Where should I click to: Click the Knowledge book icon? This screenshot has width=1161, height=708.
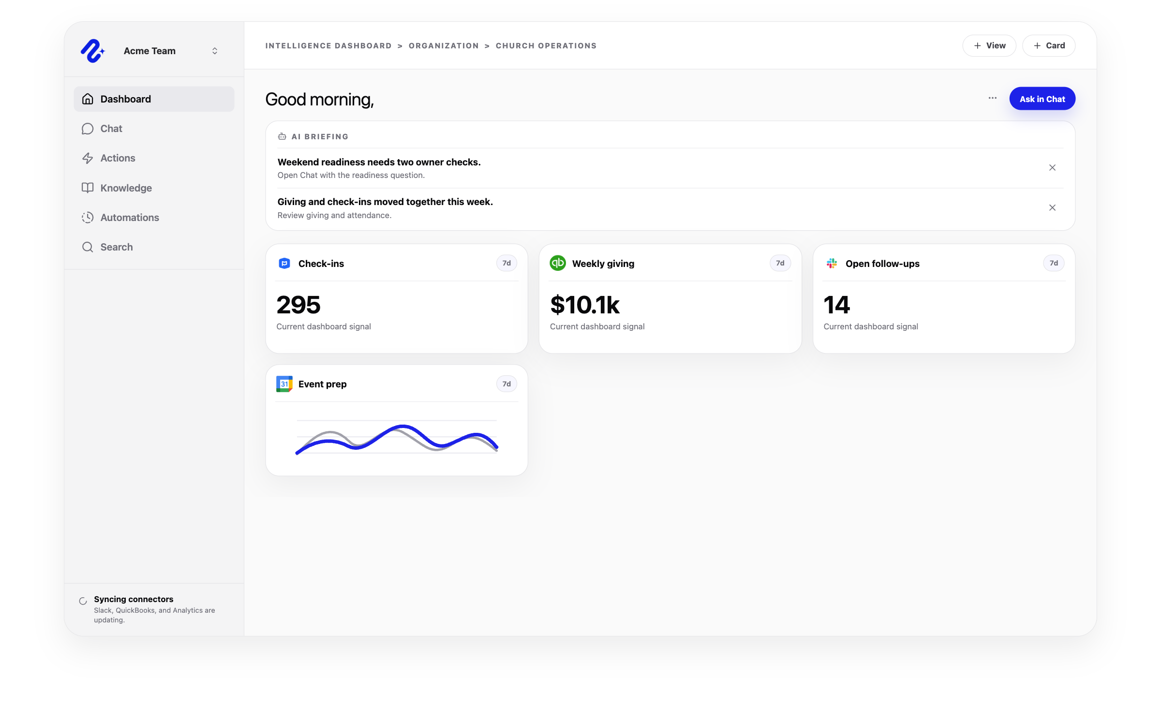coord(88,188)
